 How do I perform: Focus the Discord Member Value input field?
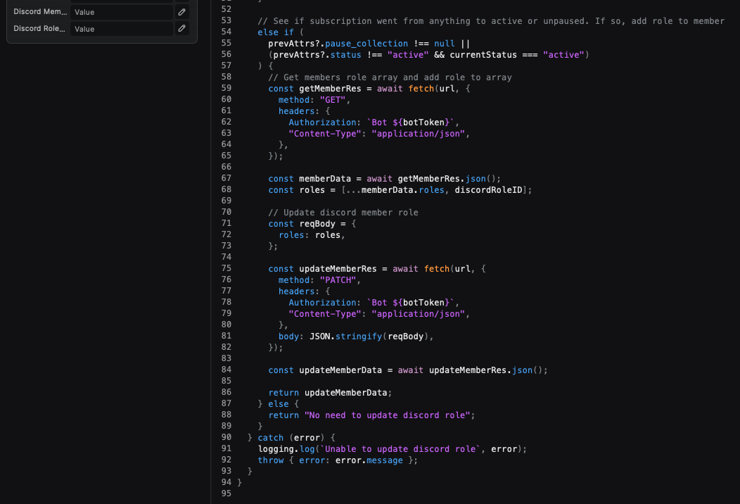(121, 12)
